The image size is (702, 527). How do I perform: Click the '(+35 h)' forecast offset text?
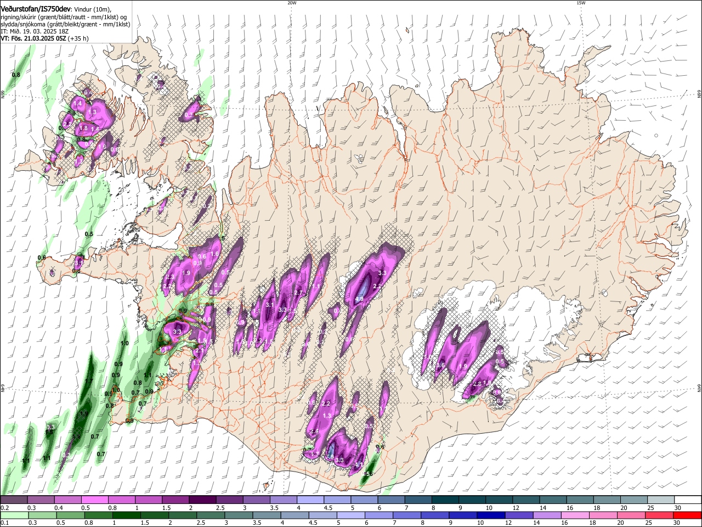(78, 38)
